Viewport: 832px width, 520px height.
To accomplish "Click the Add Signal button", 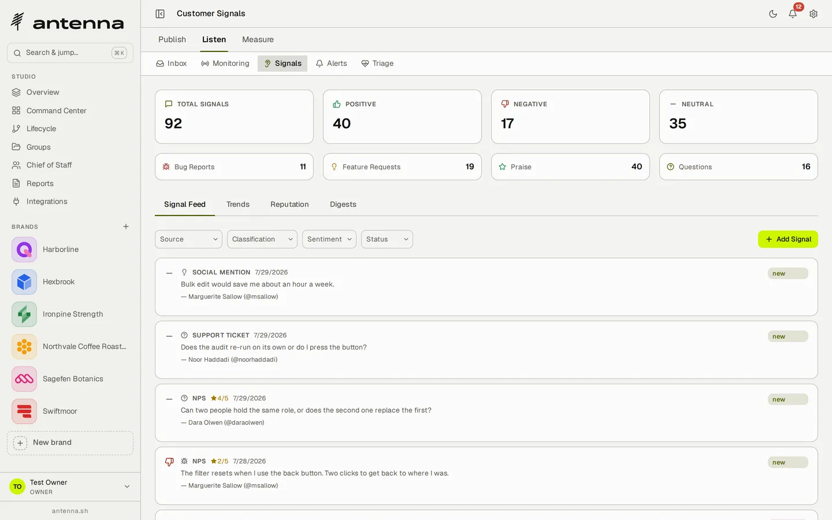I will (x=788, y=239).
